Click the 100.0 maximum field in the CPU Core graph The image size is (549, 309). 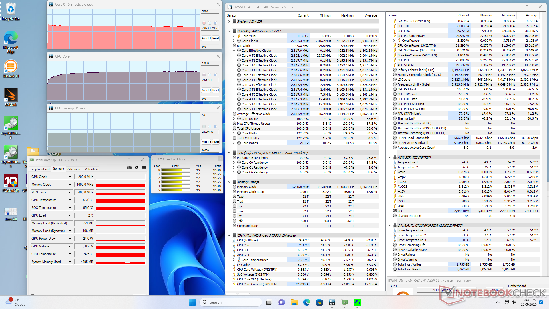(x=210, y=63)
